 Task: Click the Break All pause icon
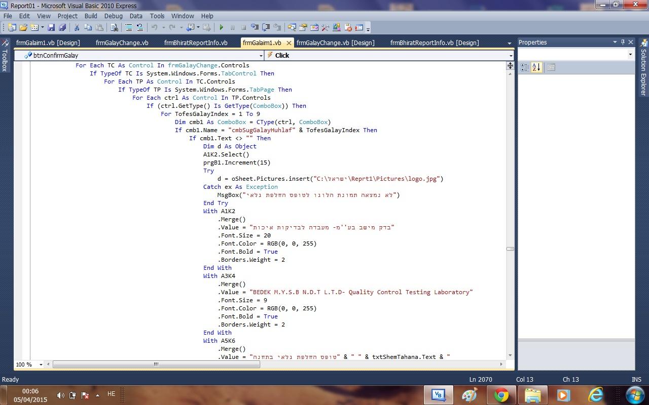point(232,27)
